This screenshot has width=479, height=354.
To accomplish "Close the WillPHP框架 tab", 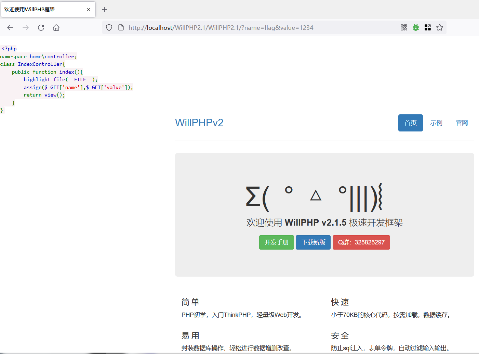I will tap(89, 10).
